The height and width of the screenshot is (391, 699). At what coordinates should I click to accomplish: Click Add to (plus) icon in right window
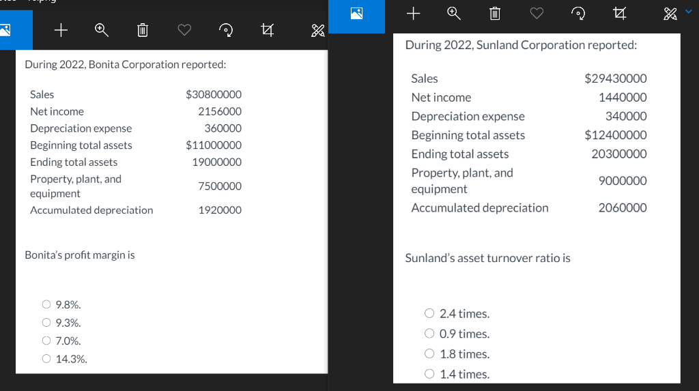coord(413,14)
